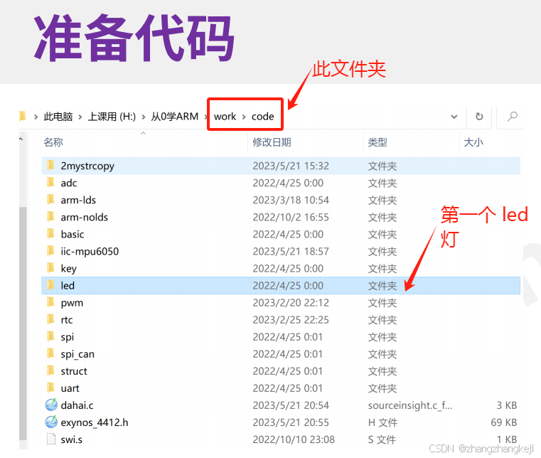This screenshot has height=458, width=541.
Task: Click Source Insight icon of exynos_4412.h
Action: [x=51, y=422]
